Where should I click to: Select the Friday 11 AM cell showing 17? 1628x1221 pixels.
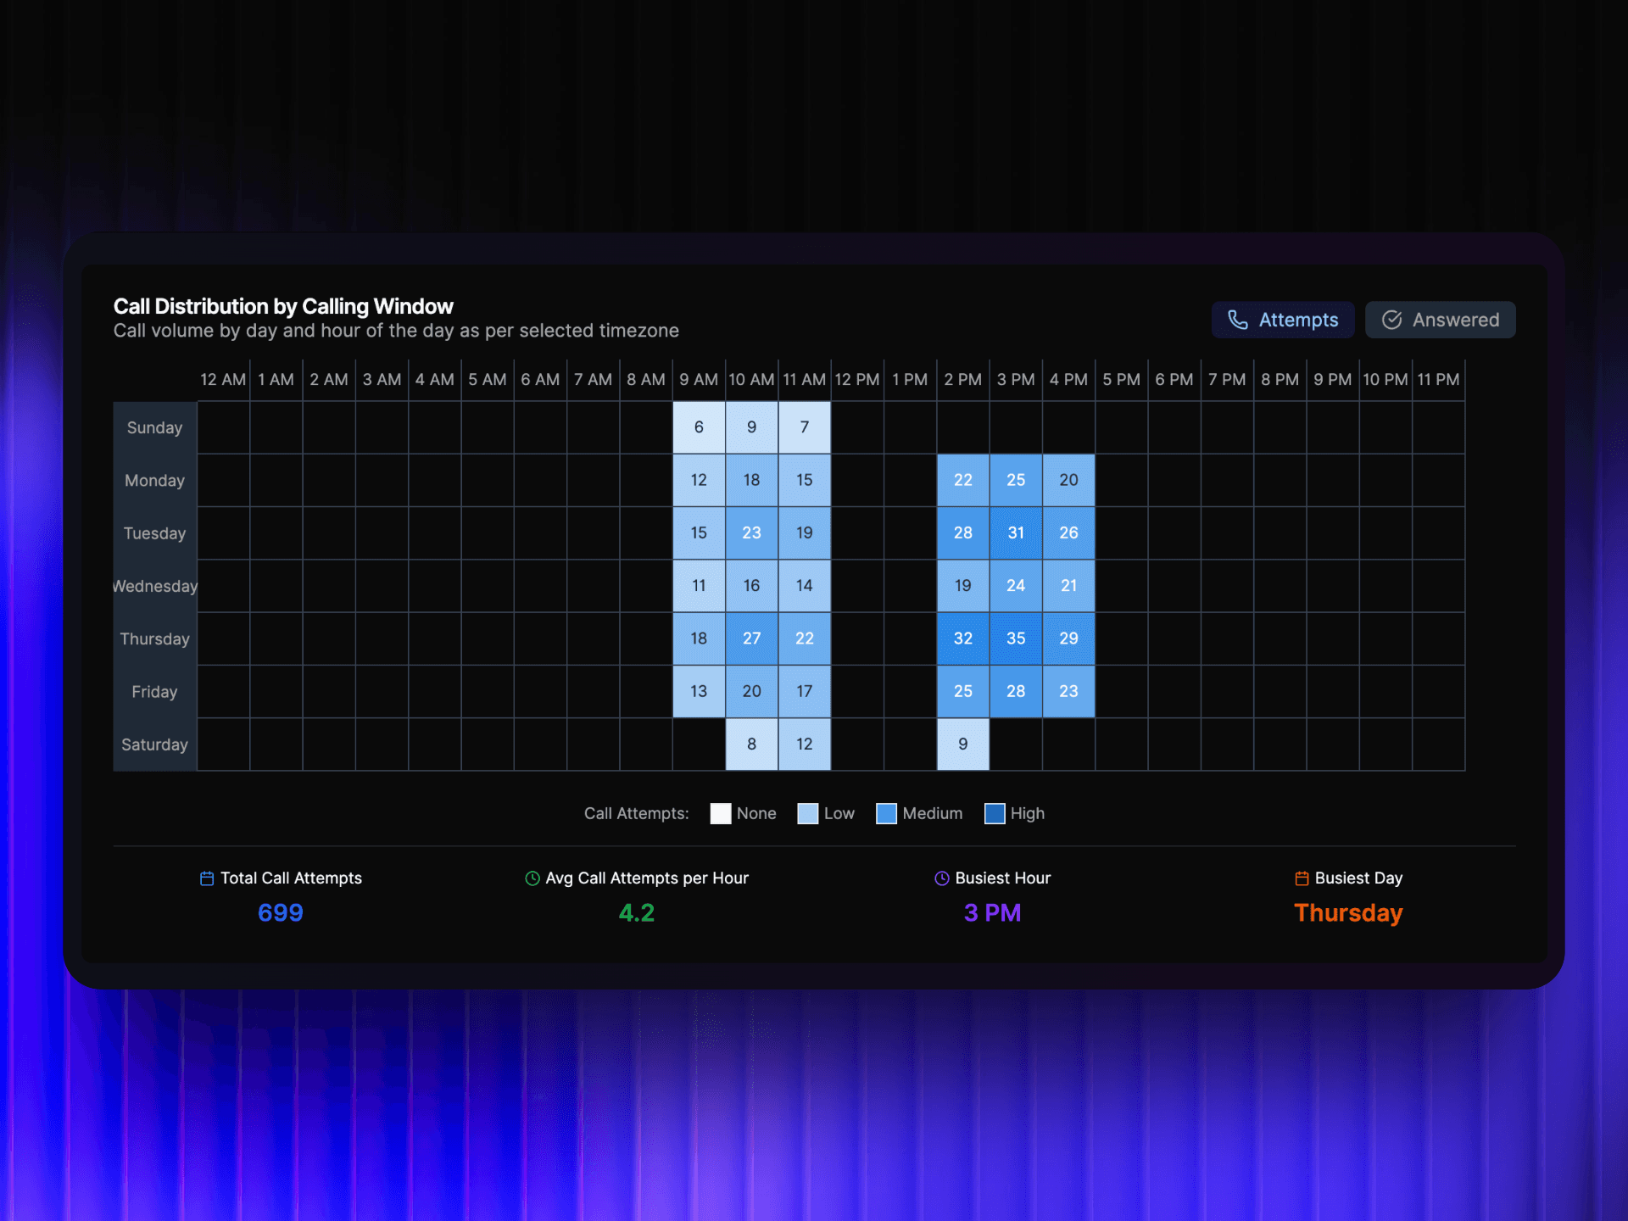(805, 691)
